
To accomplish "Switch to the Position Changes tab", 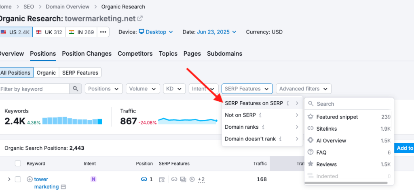I will point(87,54).
